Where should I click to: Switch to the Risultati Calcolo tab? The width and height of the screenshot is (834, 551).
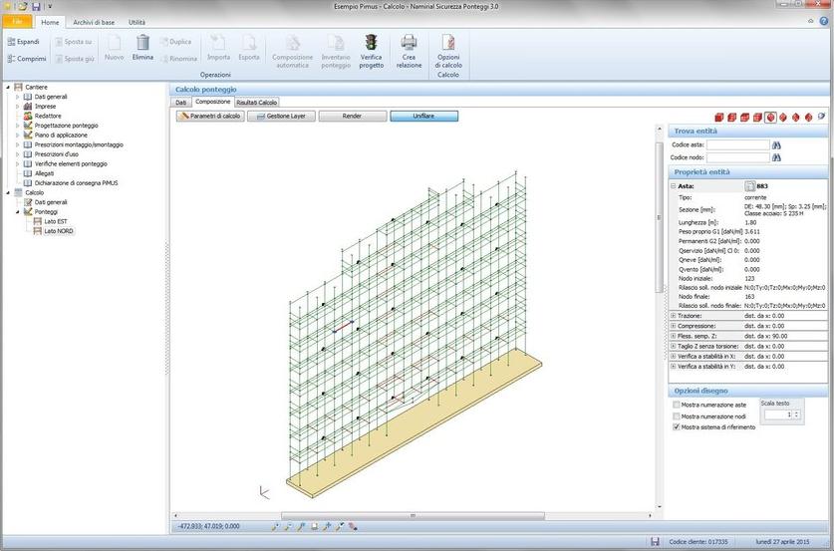coord(256,102)
